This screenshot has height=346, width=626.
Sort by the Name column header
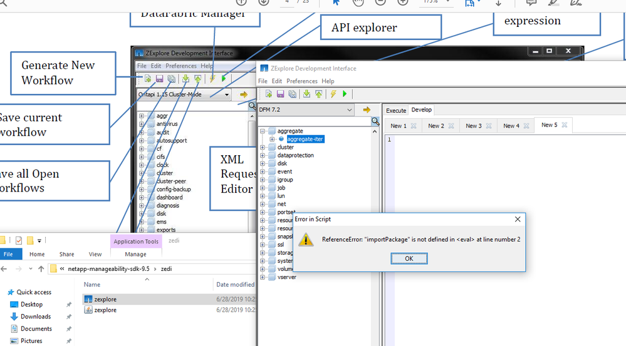(x=92, y=285)
